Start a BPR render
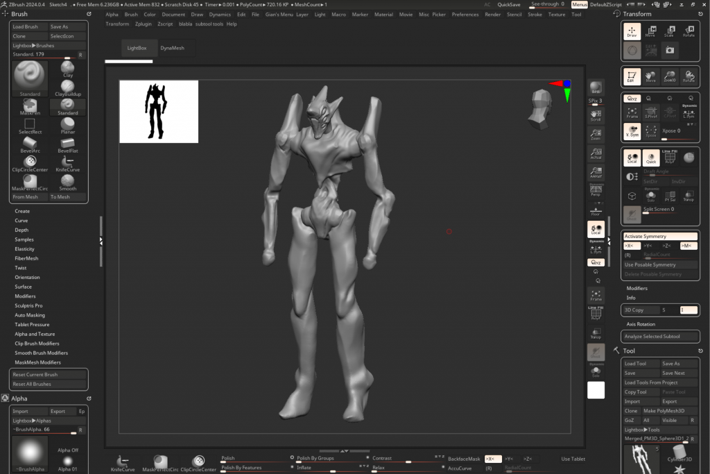This screenshot has height=474, width=710. pyautogui.click(x=596, y=87)
